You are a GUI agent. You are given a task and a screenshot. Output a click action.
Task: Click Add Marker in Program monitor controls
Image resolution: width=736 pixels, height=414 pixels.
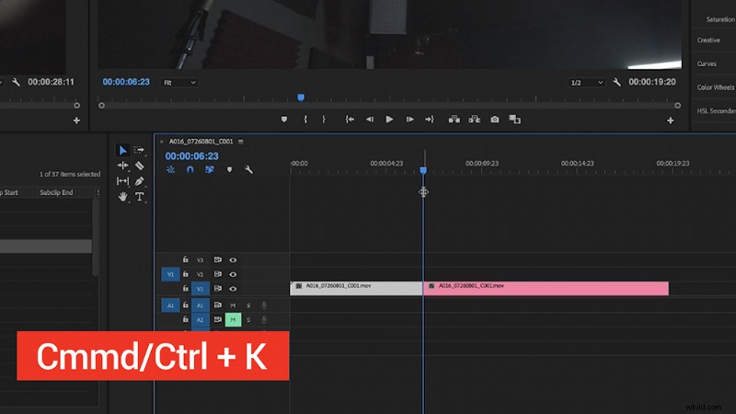pos(284,120)
